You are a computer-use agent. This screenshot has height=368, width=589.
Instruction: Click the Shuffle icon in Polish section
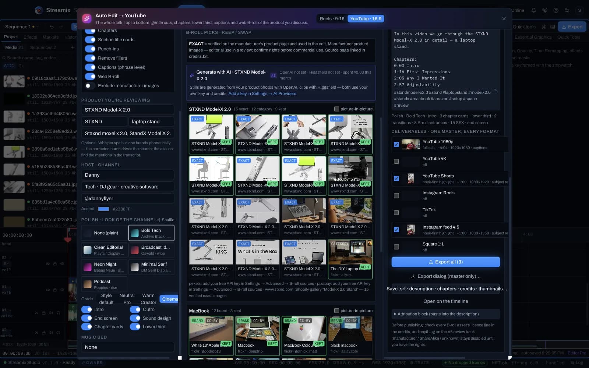pyautogui.click(x=158, y=220)
